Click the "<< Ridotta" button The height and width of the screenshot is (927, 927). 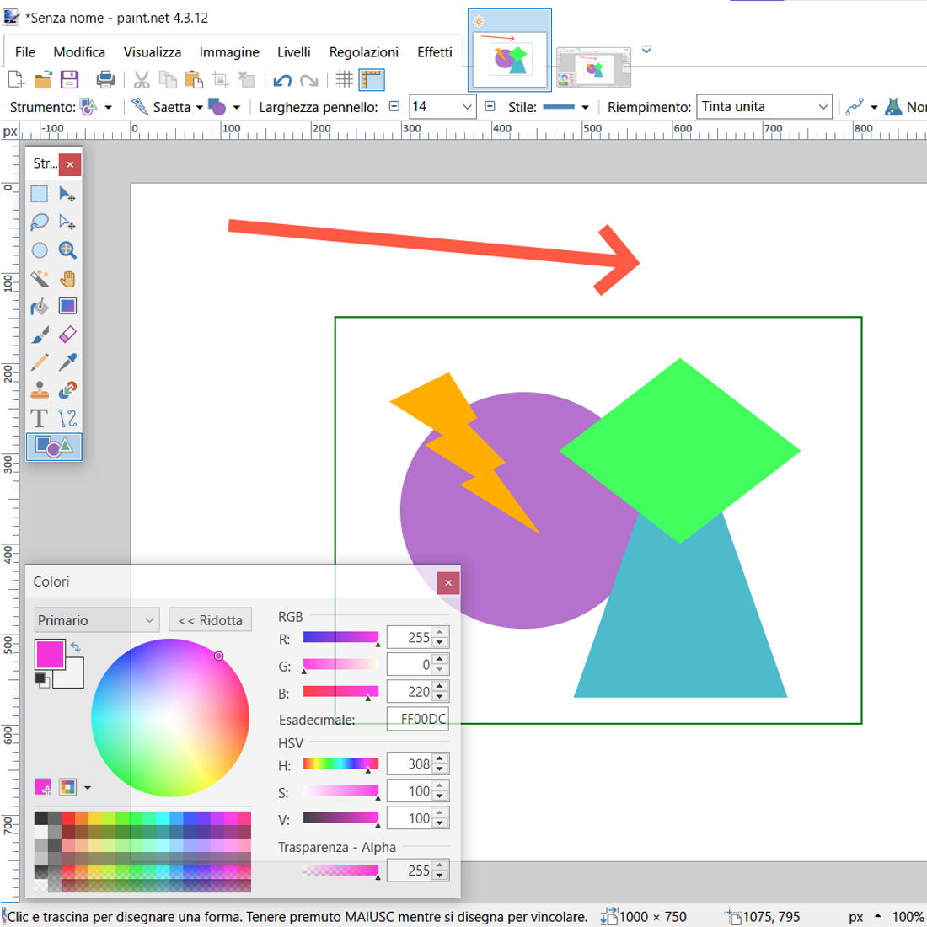(x=211, y=620)
